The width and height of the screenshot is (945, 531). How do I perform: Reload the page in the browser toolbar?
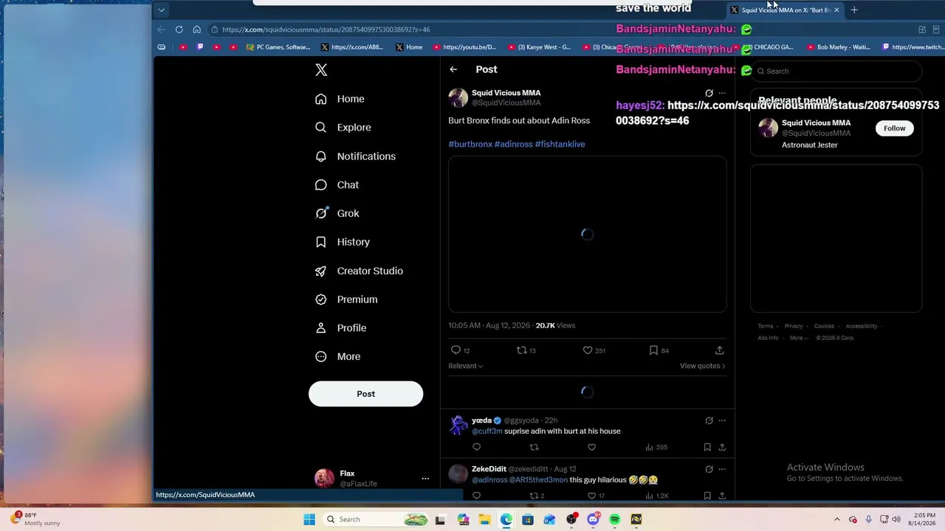[179, 29]
